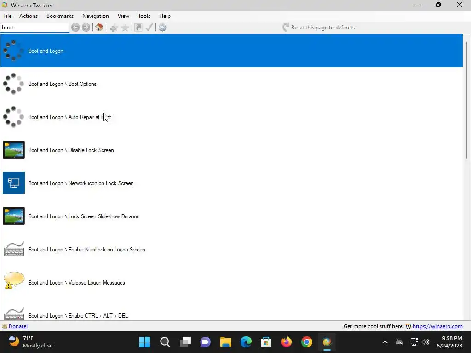
Task: Open the Actions menu
Action: (29, 16)
